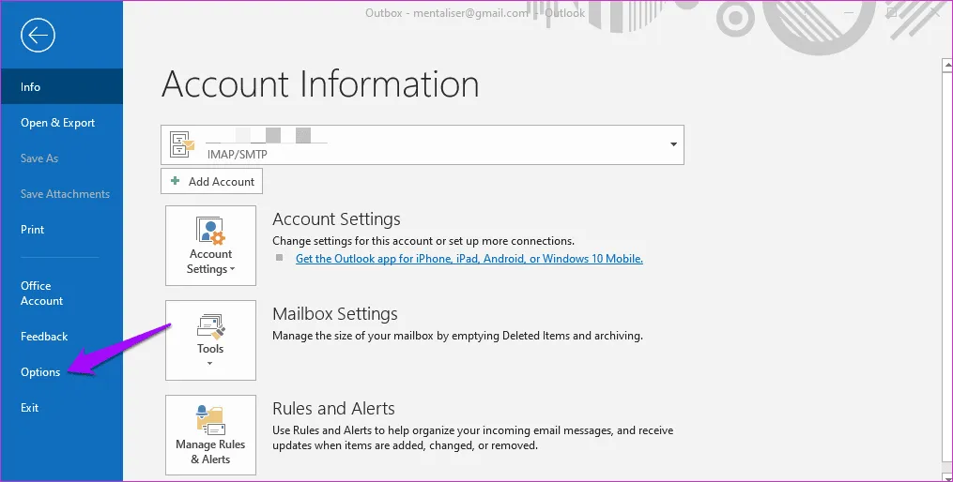This screenshot has width=953, height=482.
Task: Click the green plus on Add Account
Action: [175, 181]
